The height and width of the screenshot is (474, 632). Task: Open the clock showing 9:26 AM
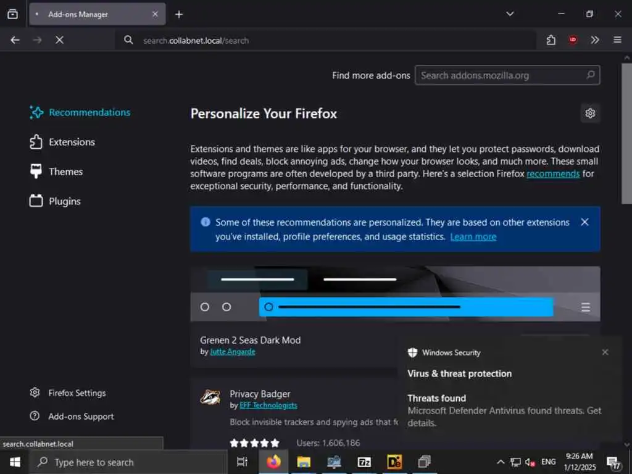click(x=579, y=462)
